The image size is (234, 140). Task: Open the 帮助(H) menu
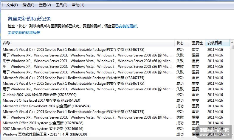78,5
